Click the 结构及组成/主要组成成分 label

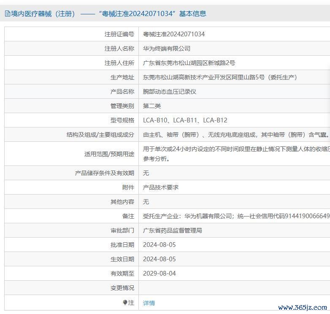pyautogui.click(x=100, y=135)
